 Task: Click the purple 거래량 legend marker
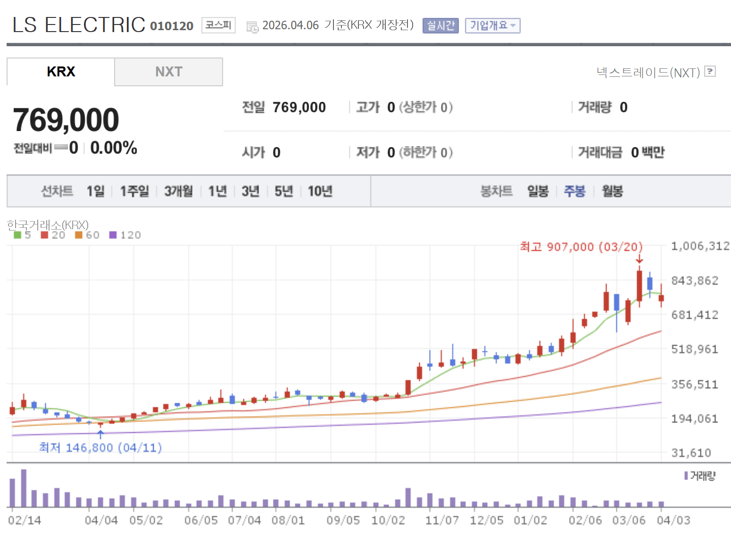[x=686, y=476]
